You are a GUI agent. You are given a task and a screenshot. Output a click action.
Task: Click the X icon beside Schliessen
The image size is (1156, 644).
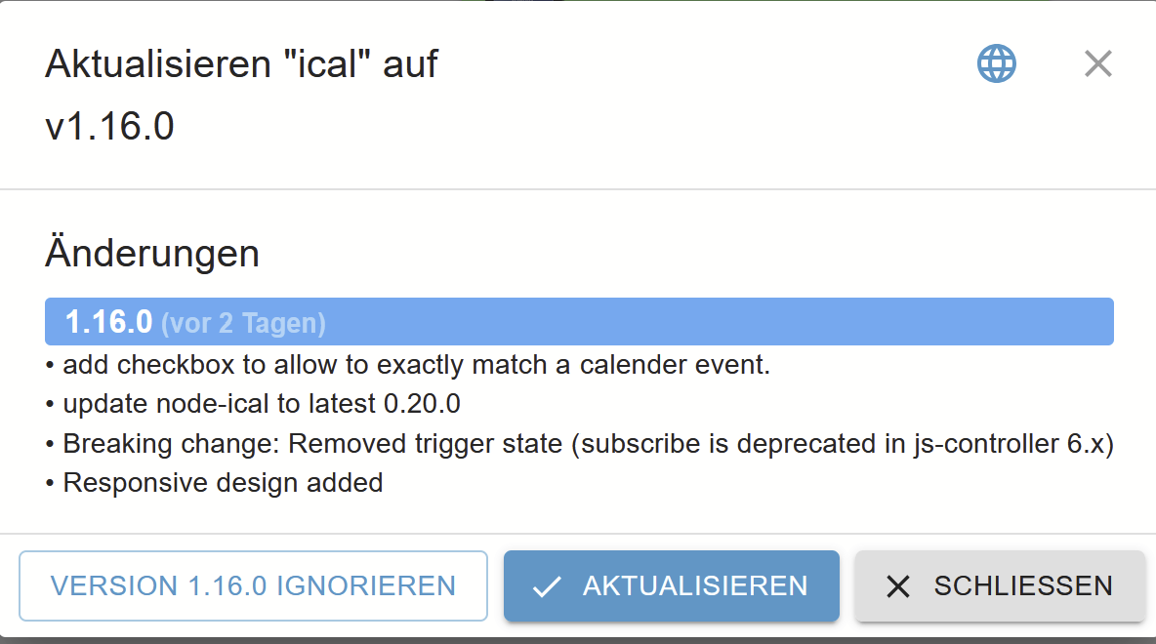(898, 586)
